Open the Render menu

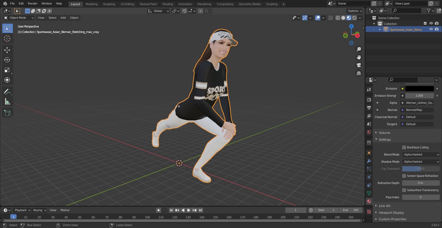tap(33, 4)
